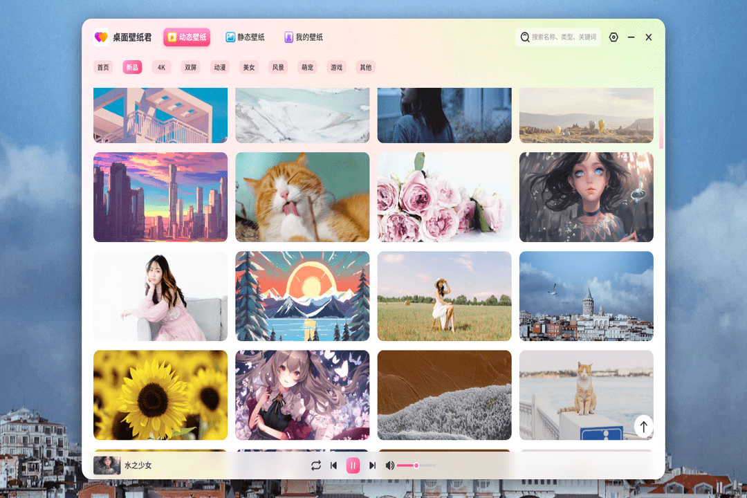The image size is (747, 498).
Task: Open the orange cat licking paw wallpaper
Action: (x=302, y=197)
